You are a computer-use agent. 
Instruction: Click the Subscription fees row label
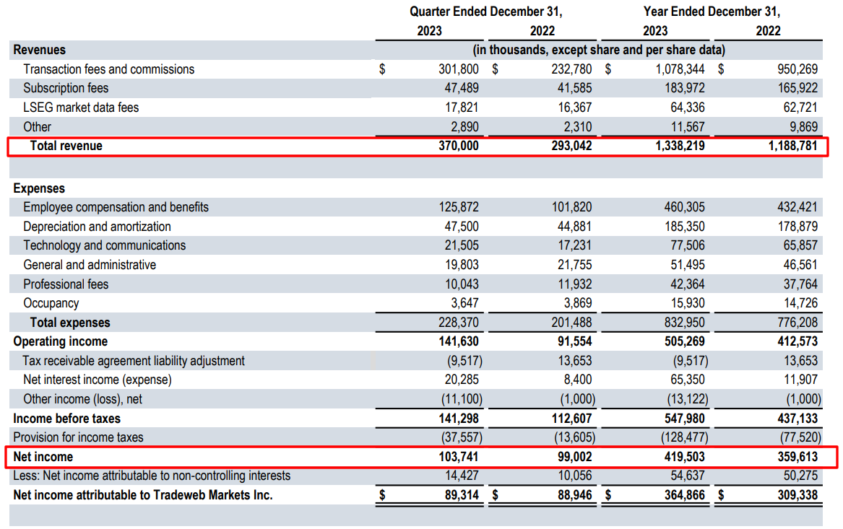(x=66, y=88)
